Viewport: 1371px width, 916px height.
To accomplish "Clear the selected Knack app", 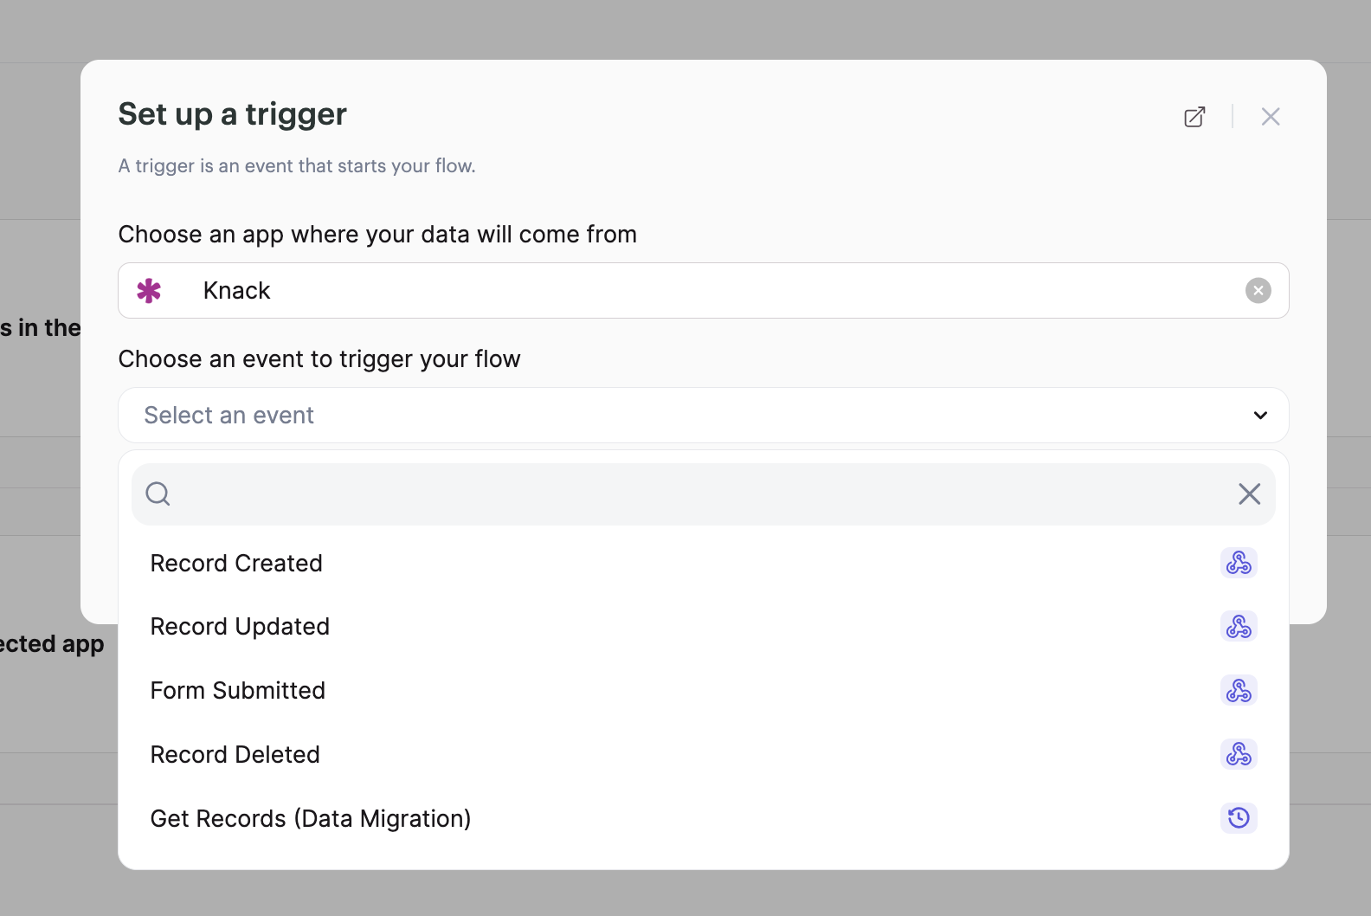I will click(1258, 291).
